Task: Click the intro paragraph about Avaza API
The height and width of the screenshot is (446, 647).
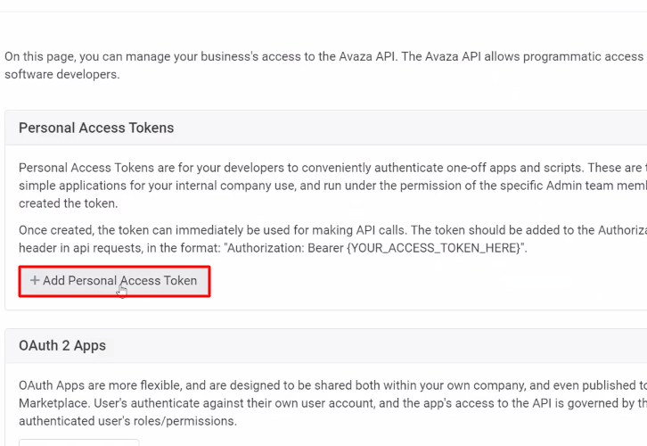Action: 325,65
